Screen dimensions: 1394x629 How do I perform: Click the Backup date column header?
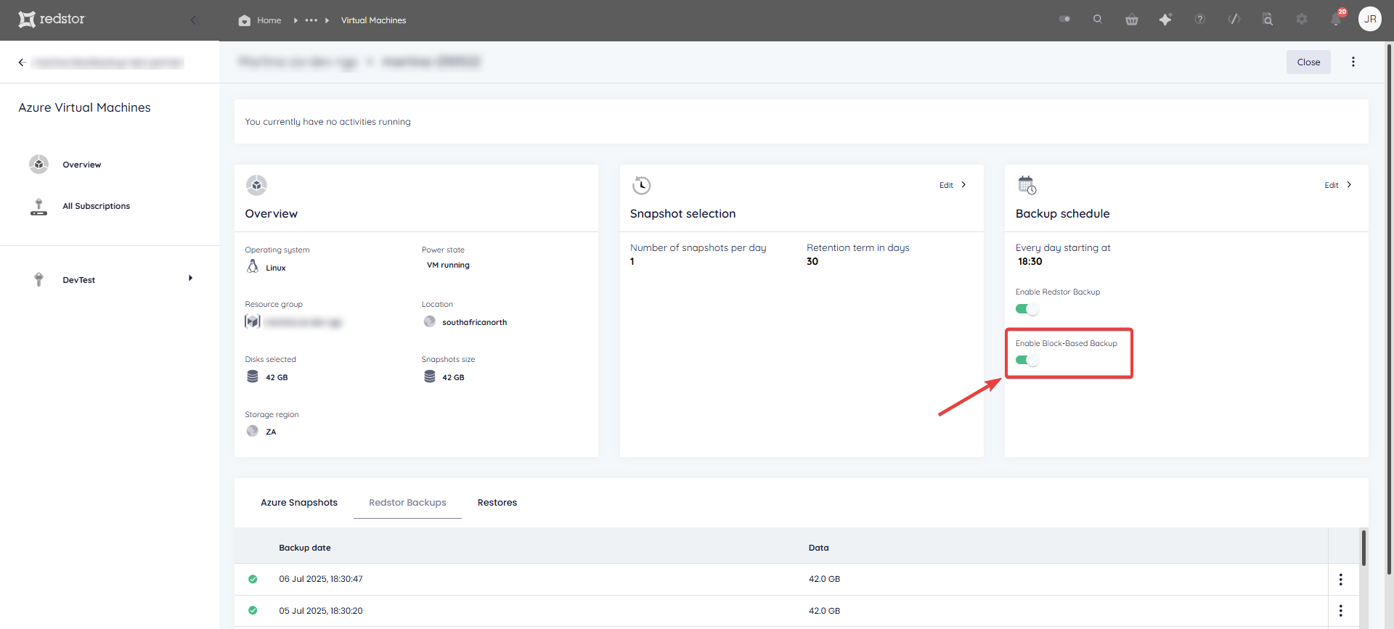point(305,548)
